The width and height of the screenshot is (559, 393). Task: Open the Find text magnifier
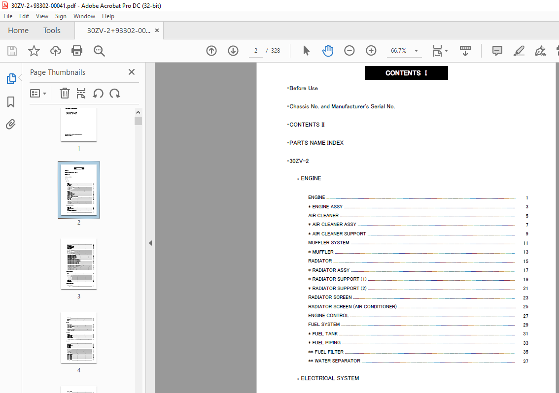tap(99, 51)
